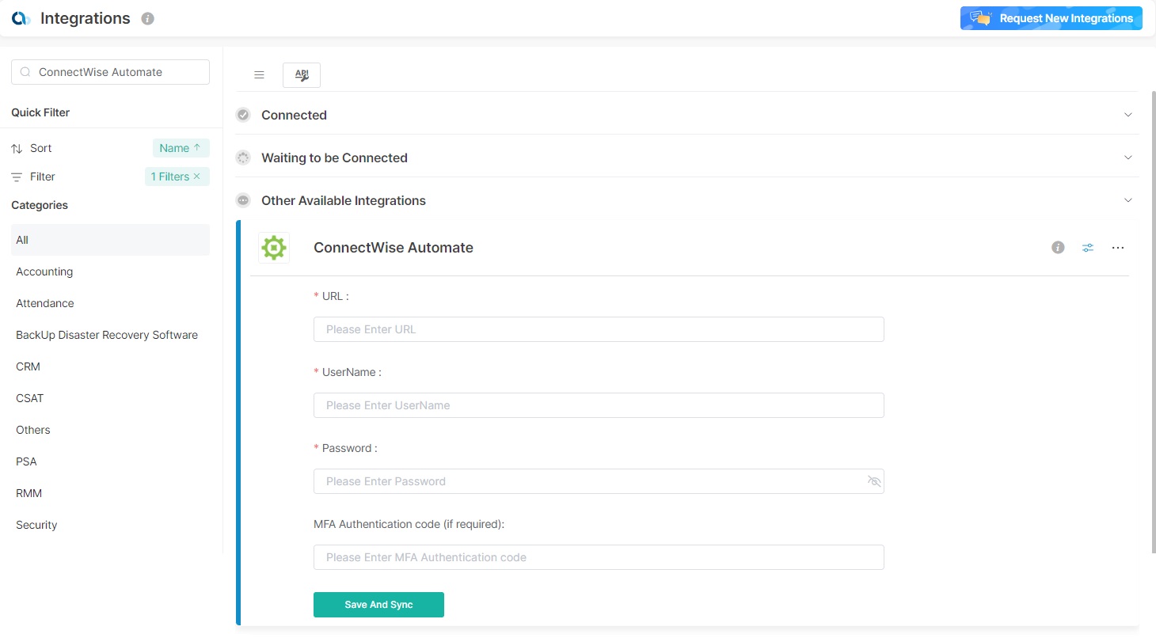Select the Accounting category
Viewport: 1156px width, 638px height.
(44, 272)
